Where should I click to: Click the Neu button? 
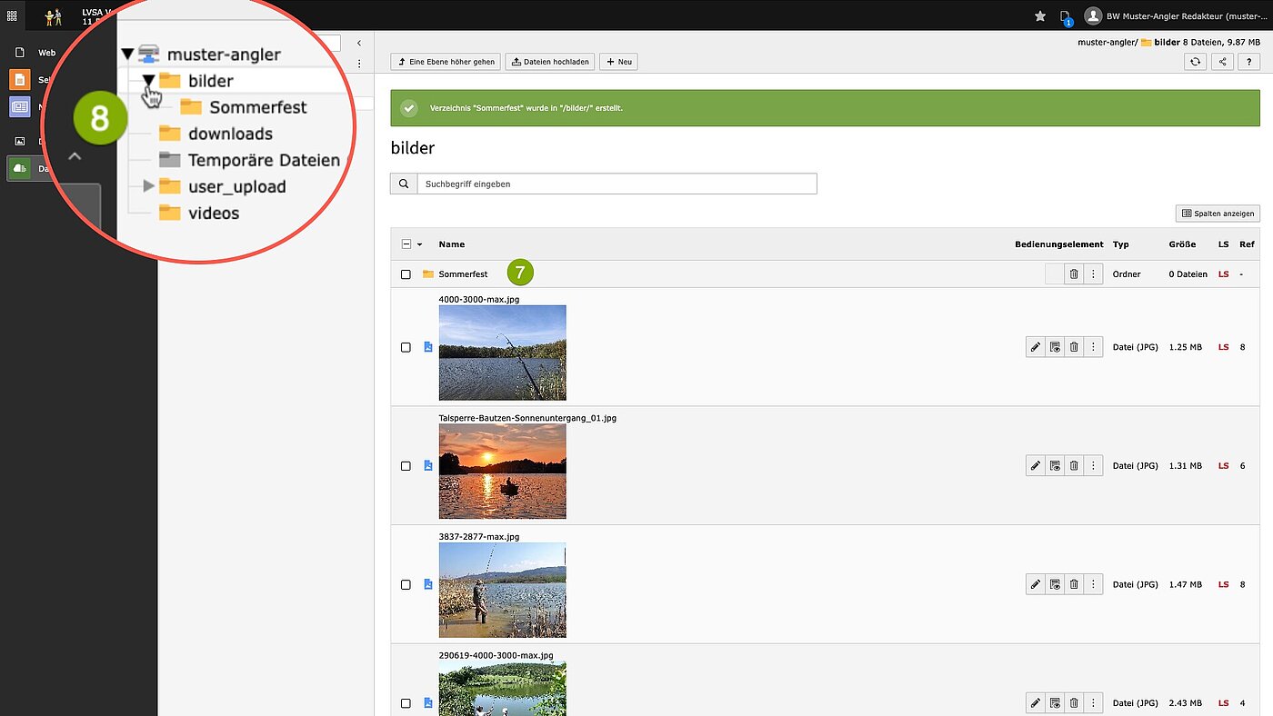tap(618, 62)
